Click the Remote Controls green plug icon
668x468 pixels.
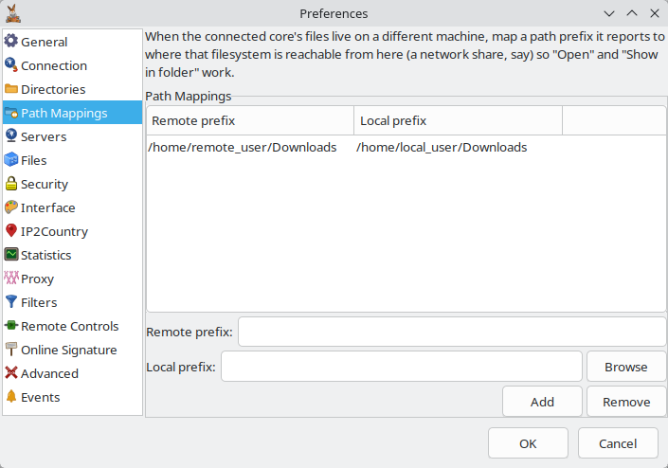point(11,326)
